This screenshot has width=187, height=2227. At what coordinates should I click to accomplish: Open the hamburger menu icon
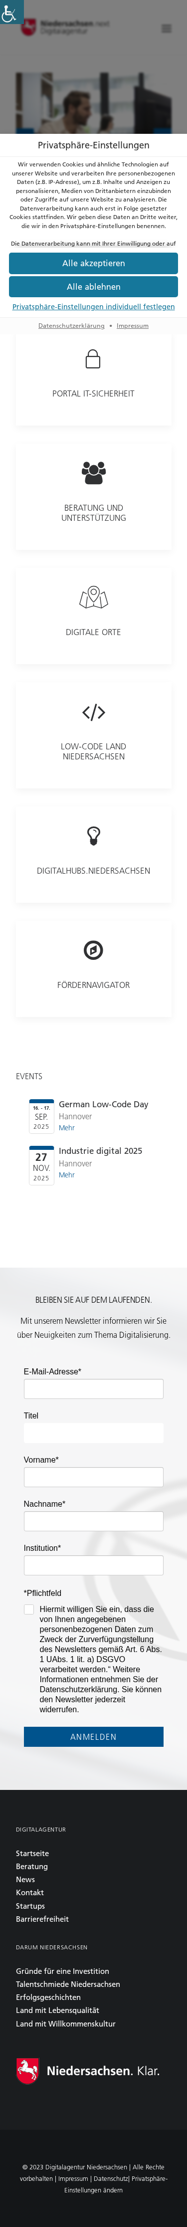coord(167,29)
